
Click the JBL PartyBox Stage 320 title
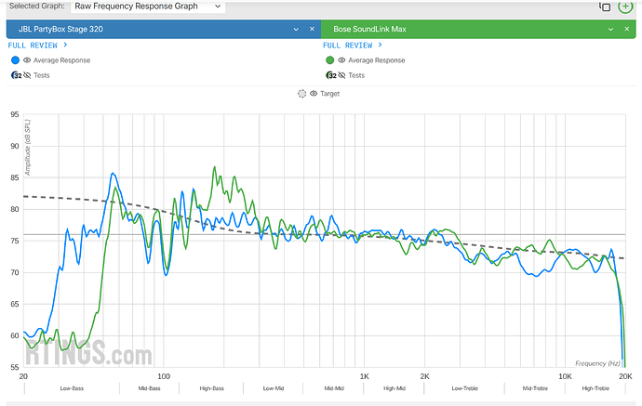click(60, 29)
